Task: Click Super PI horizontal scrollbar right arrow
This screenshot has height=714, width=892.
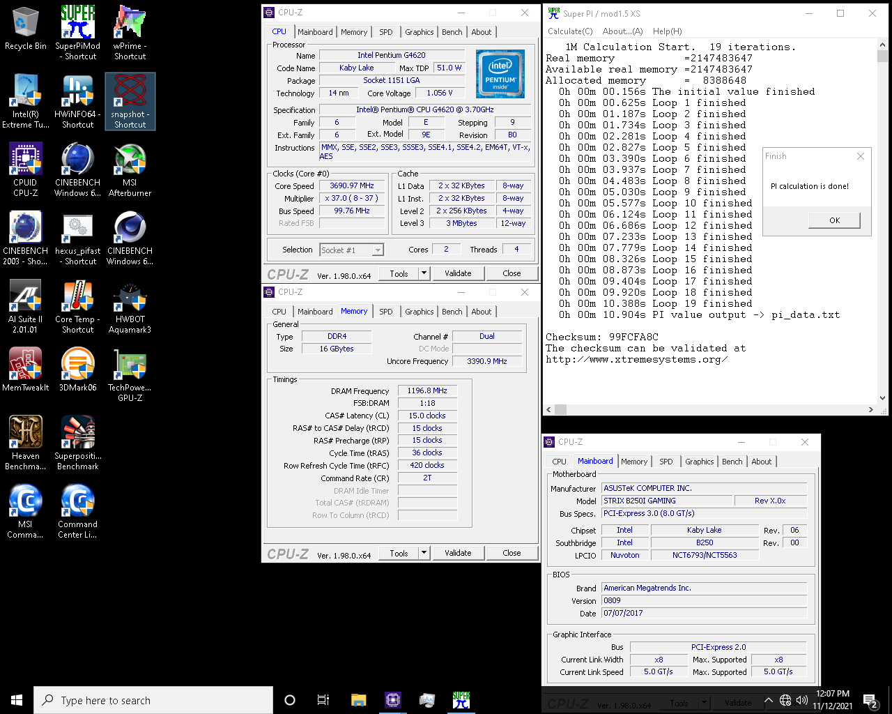Action: (x=871, y=409)
